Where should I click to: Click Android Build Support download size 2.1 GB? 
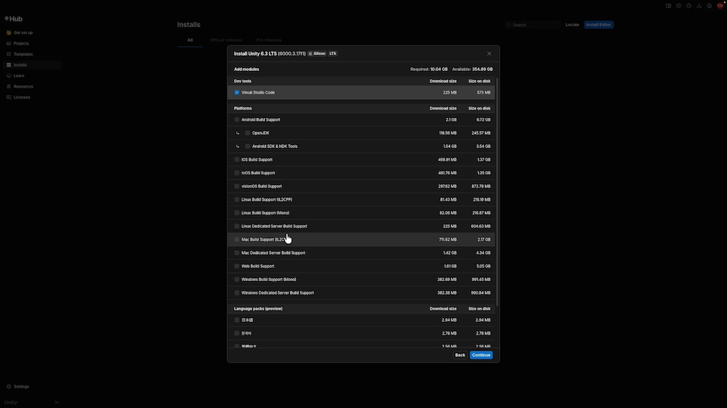coord(451,120)
